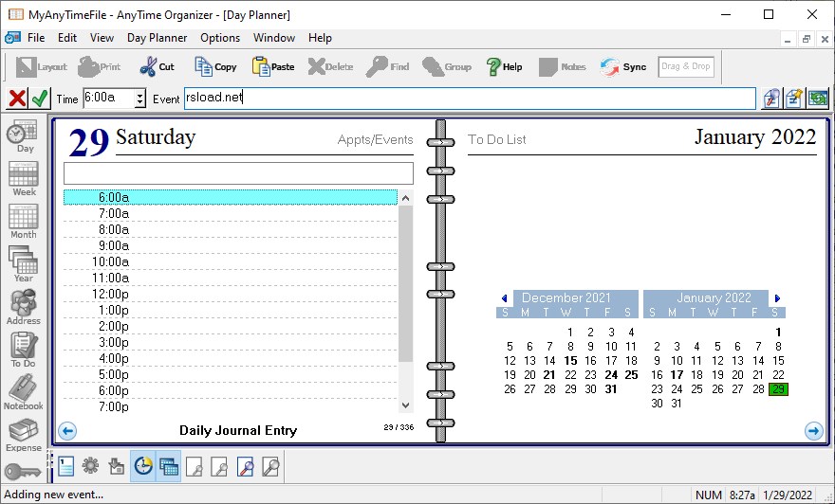Image resolution: width=835 pixels, height=504 pixels.
Task: Open the Options menu
Action: click(220, 38)
